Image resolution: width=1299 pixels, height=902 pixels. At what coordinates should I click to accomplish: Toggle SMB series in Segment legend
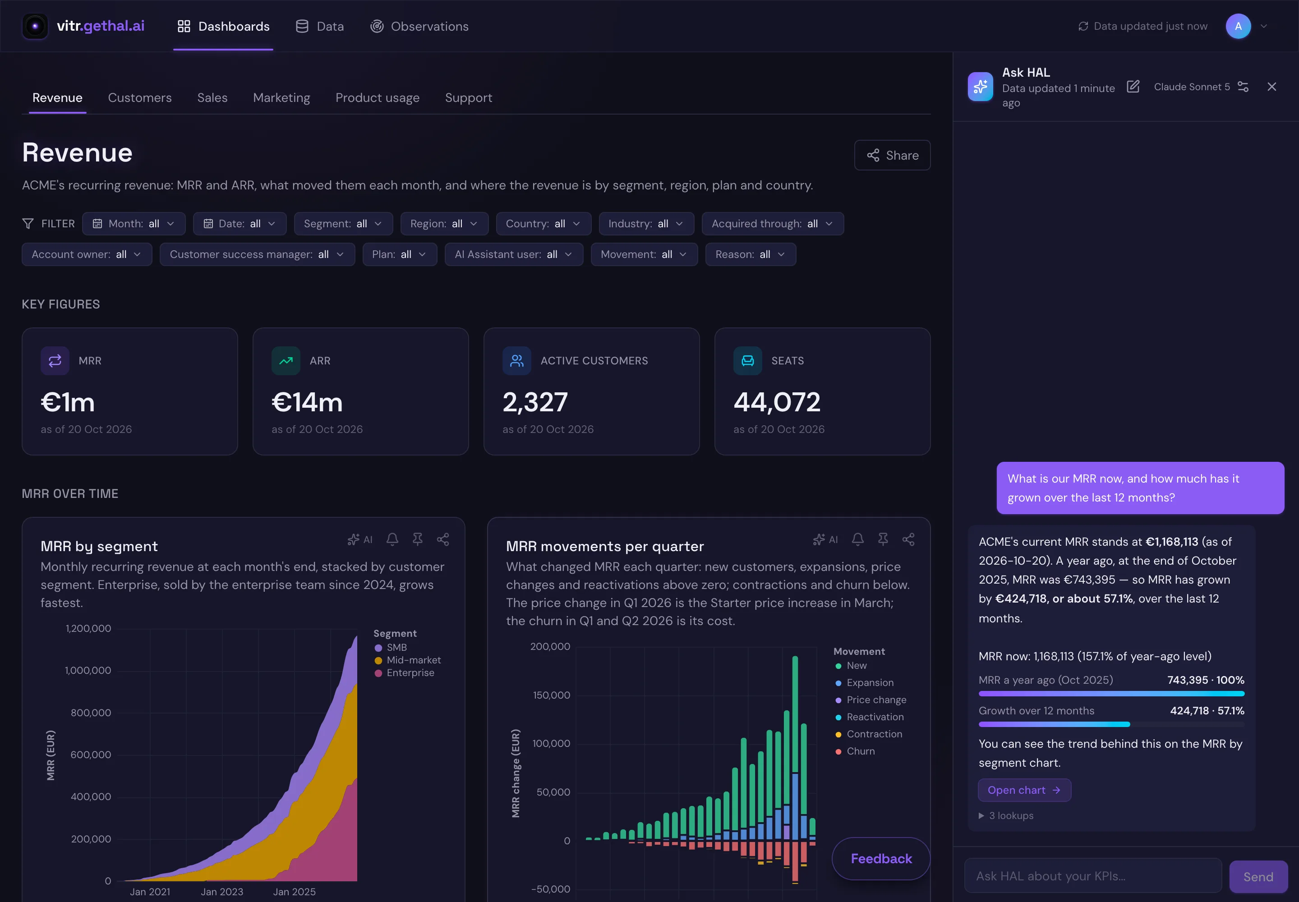[x=391, y=647]
